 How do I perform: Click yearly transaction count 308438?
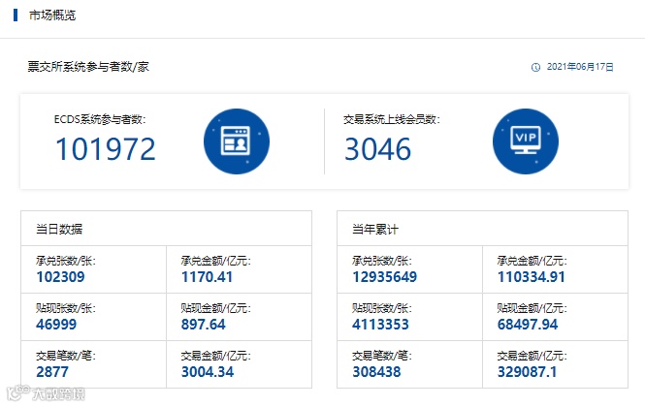(x=376, y=372)
